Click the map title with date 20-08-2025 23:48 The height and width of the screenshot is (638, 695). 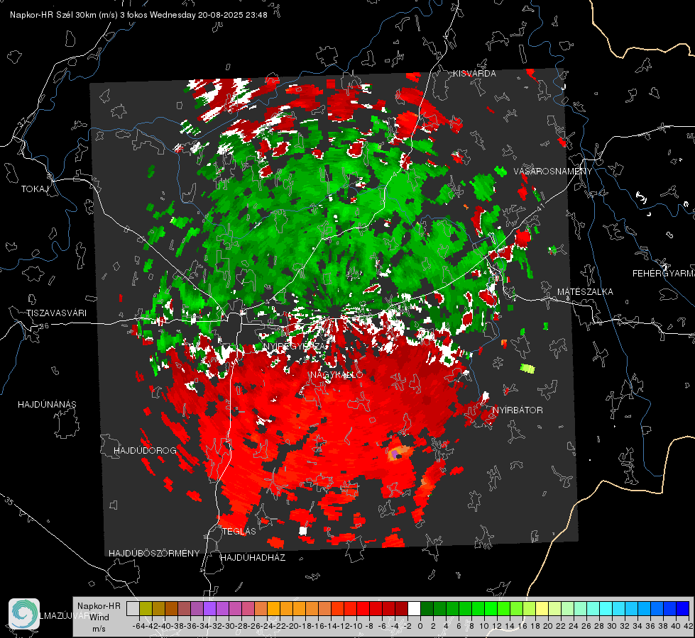(x=138, y=15)
